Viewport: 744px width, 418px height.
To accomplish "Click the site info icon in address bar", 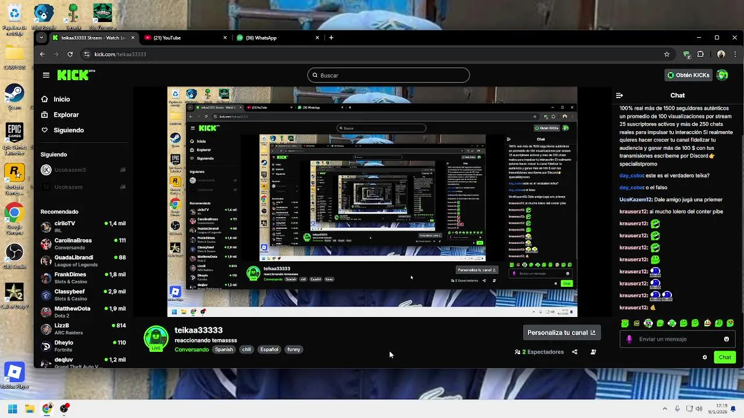I will click(x=87, y=54).
